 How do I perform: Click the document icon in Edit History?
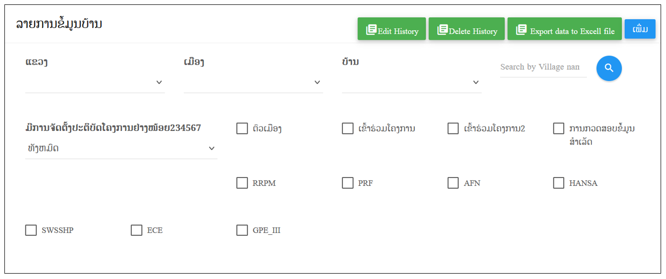pos(372,30)
